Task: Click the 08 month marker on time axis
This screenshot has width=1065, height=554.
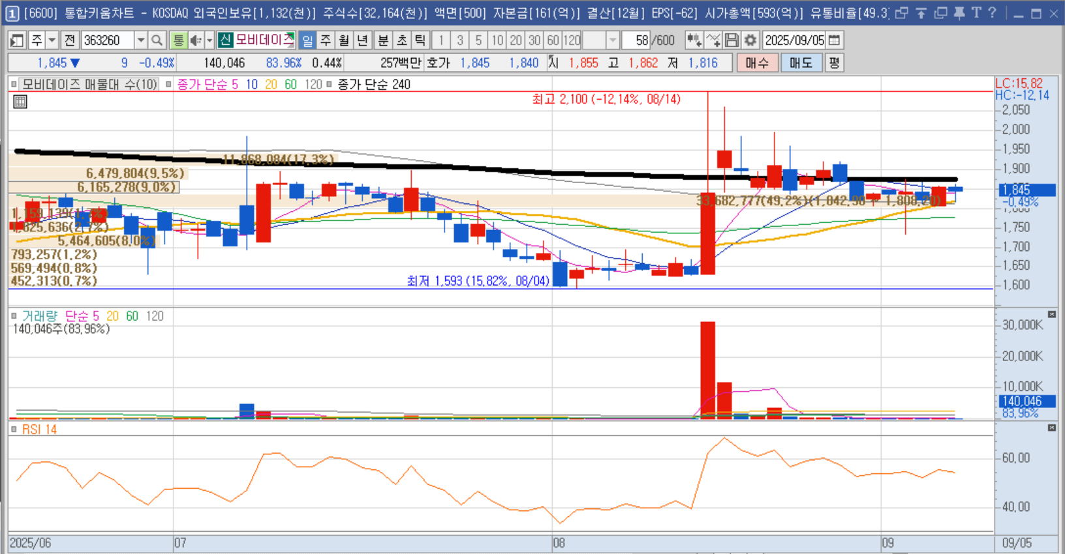Action: (x=559, y=543)
